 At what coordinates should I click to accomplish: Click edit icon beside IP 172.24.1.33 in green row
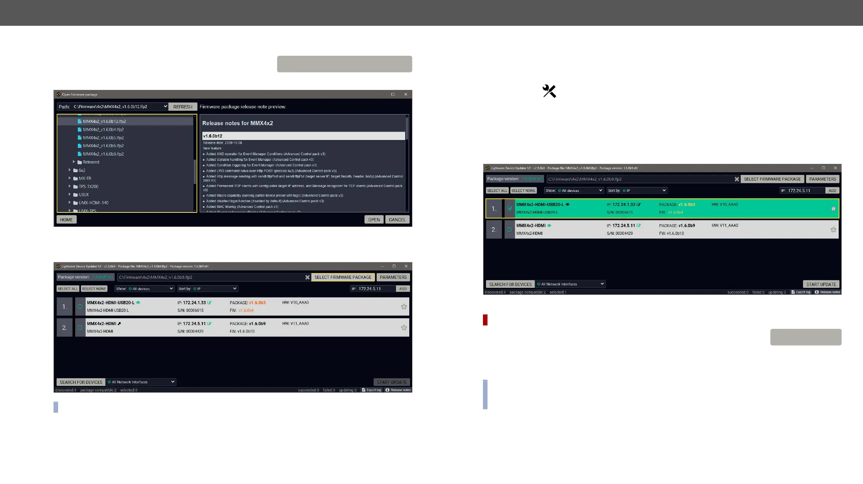click(639, 204)
